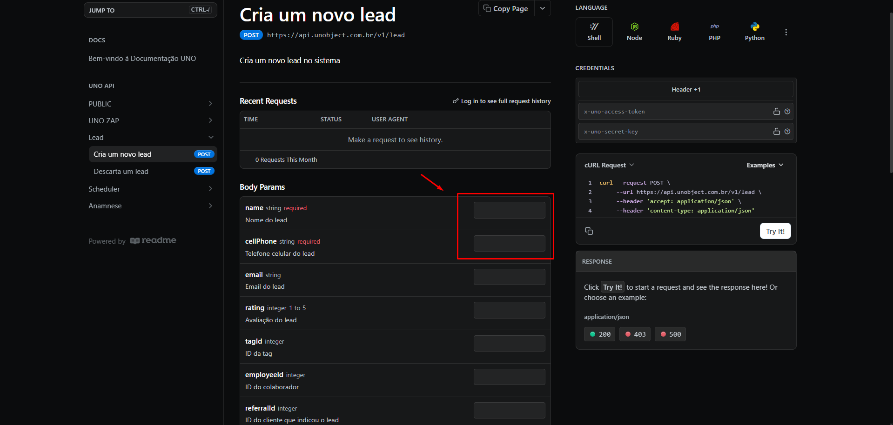Open the Copy Page dropdown arrow
893x425 pixels.
click(x=542, y=8)
